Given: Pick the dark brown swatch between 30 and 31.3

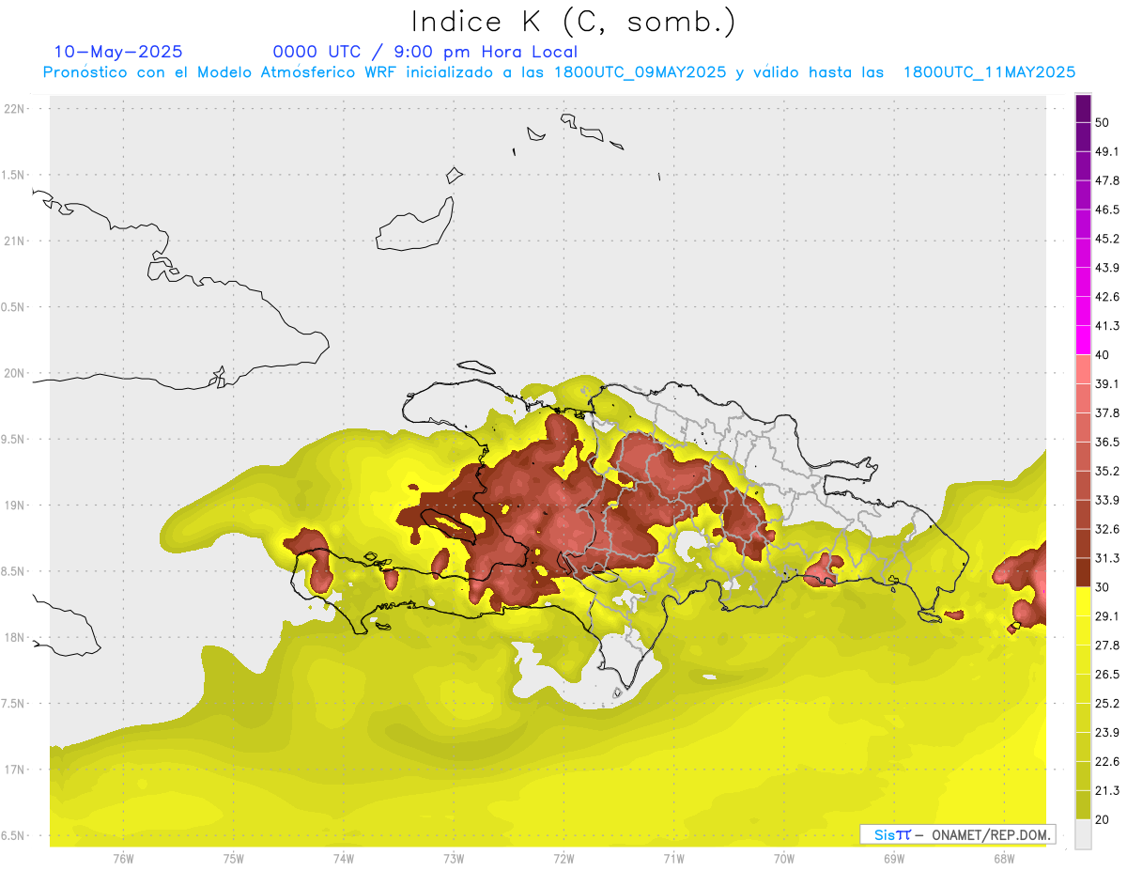Looking at the screenshot, I should (x=1083, y=573).
